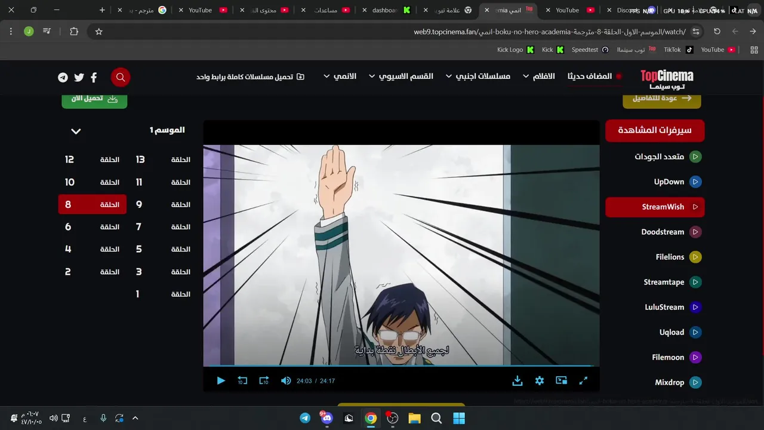Expand the مسلسلات اجنبي dropdown menu

coord(478,76)
